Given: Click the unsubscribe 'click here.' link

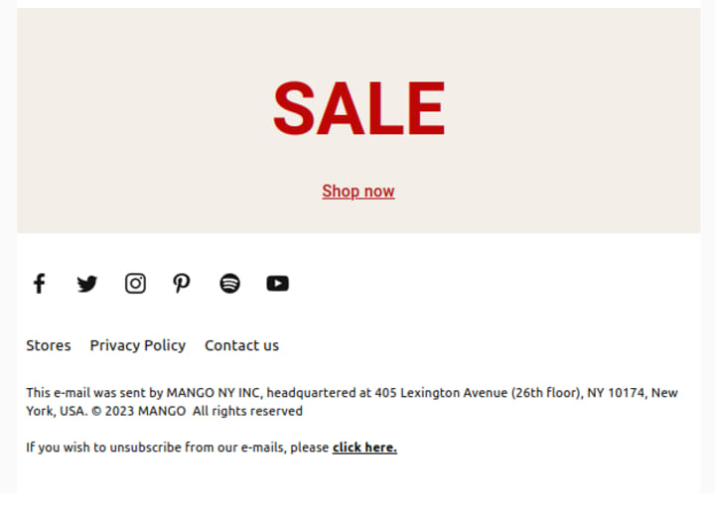Looking at the screenshot, I should click(x=364, y=447).
